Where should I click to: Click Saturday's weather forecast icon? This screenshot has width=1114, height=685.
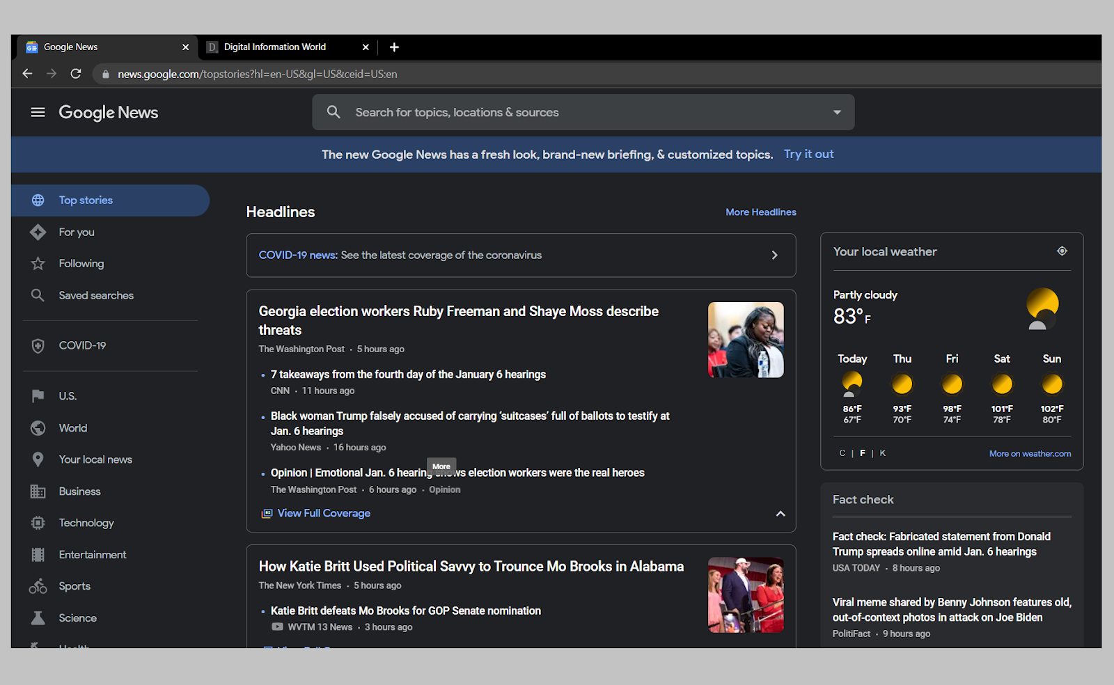click(1002, 384)
